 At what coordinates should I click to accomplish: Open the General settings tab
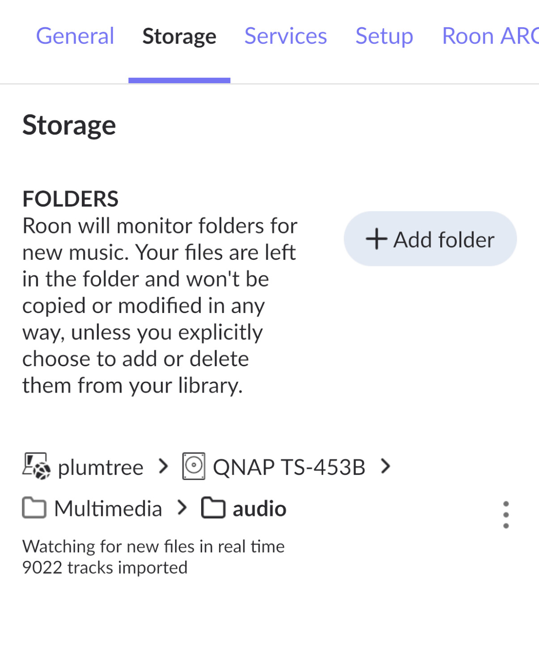click(75, 36)
